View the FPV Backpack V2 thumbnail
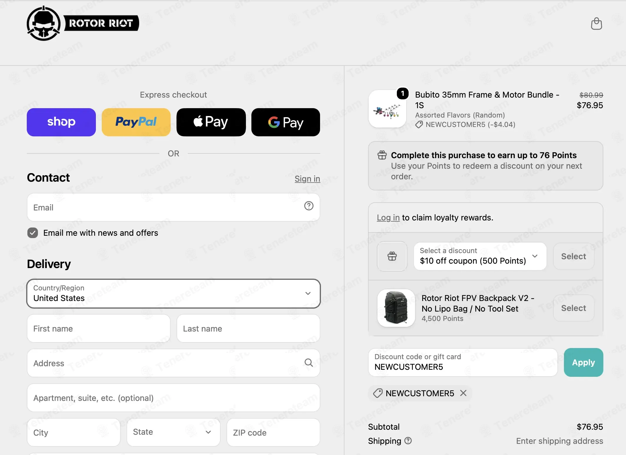The height and width of the screenshot is (455, 626). (x=396, y=308)
